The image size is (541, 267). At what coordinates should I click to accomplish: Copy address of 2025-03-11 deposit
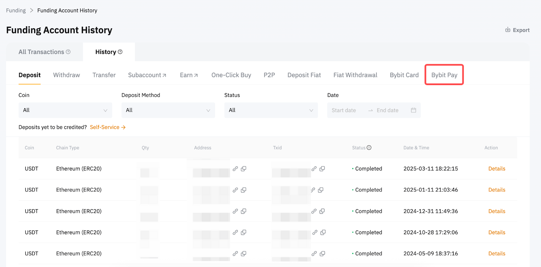pyautogui.click(x=243, y=168)
